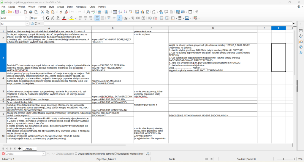Toggle Wrap text toolbar icon
The height and width of the screenshot is (162, 304).
point(97,18)
